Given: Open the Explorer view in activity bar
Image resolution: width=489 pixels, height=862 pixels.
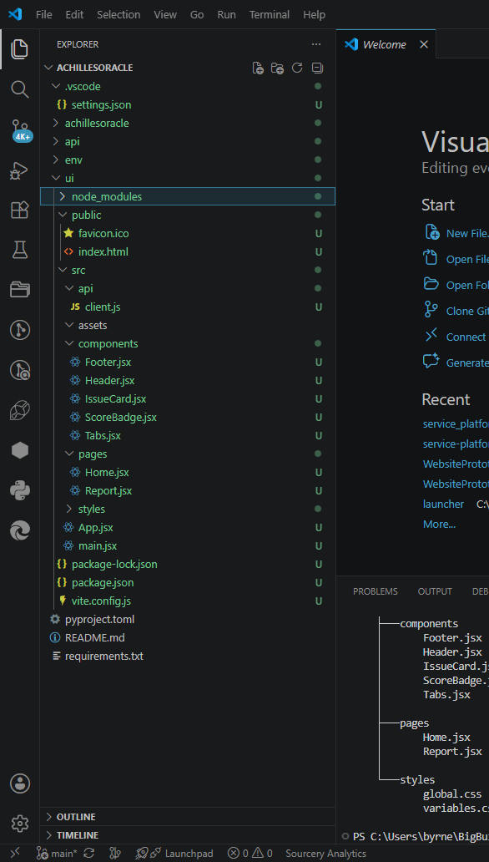Looking at the screenshot, I should [20, 49].
